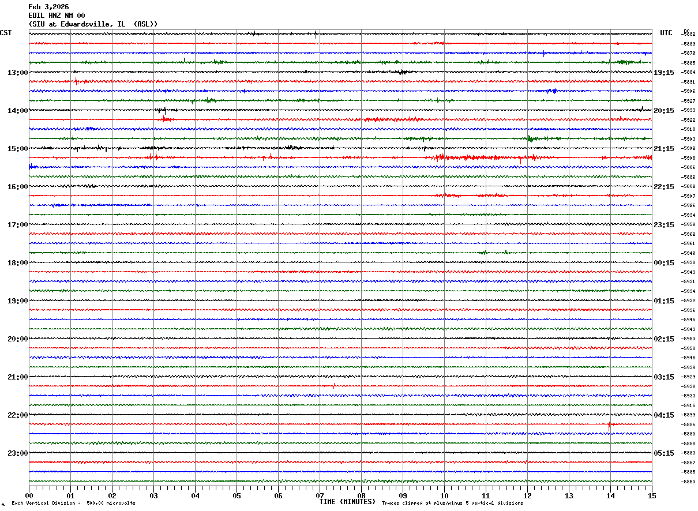This screenshot has width=698, height=511.
Task: Click the "Traces clipped at plus/minus 5 vertical divisions" note
Action: tap(452, 504)
